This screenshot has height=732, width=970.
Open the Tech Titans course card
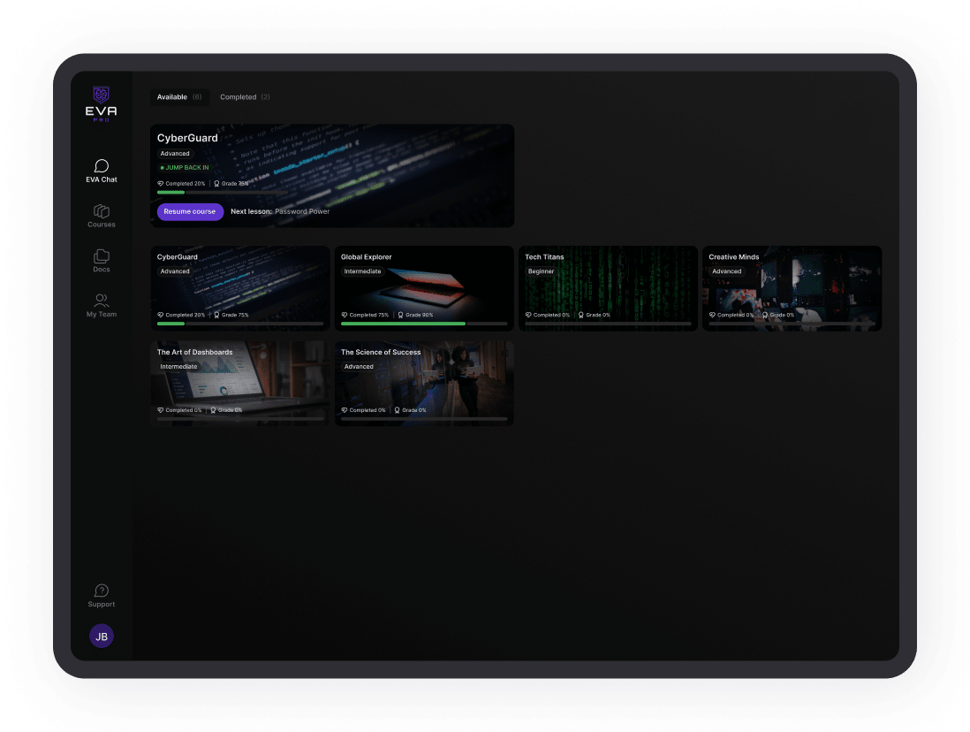click(x=608, y=288)
